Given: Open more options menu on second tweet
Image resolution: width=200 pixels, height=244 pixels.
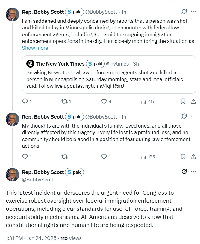Looking at the screenshot, I should click(193, 116).
